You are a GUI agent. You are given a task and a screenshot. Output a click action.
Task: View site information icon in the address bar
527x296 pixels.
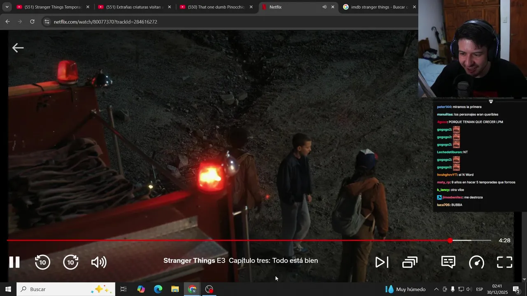pyautogui.click(x=47, y=21)
